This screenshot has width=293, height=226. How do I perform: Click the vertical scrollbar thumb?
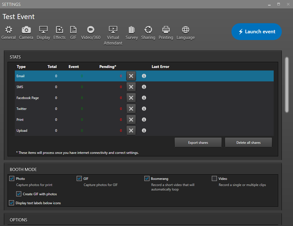[287, 85]
